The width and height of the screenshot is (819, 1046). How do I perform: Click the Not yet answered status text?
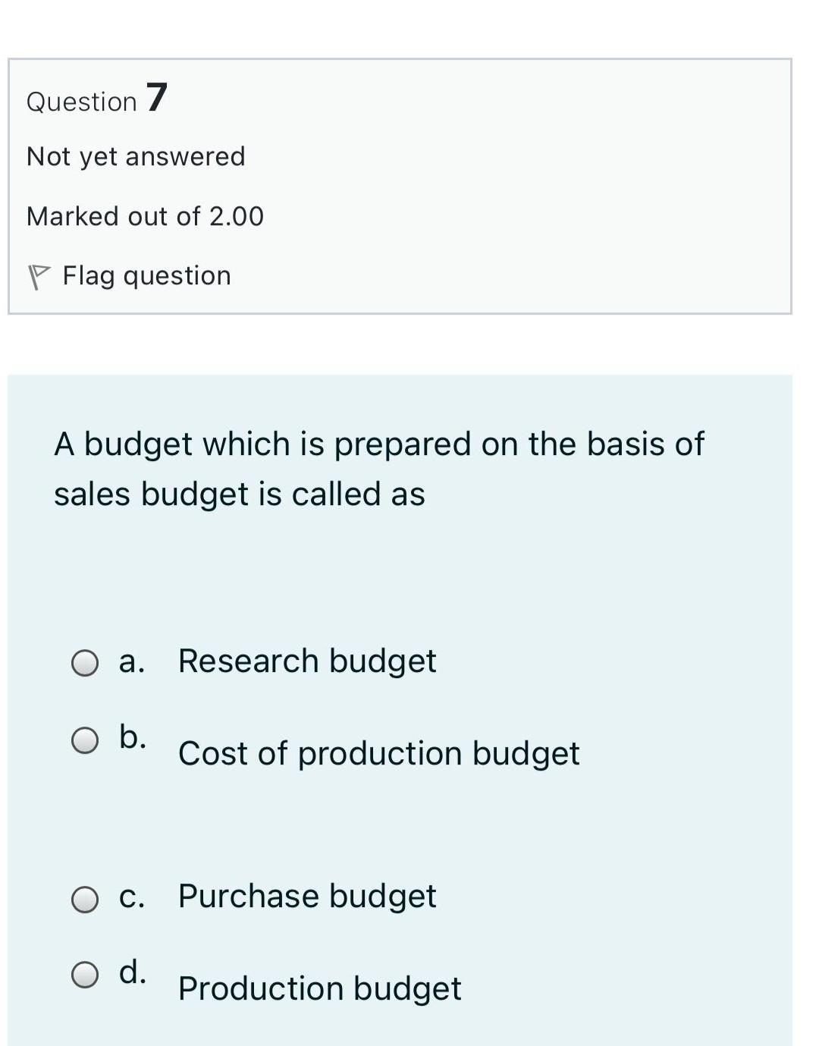click(136, 156)
